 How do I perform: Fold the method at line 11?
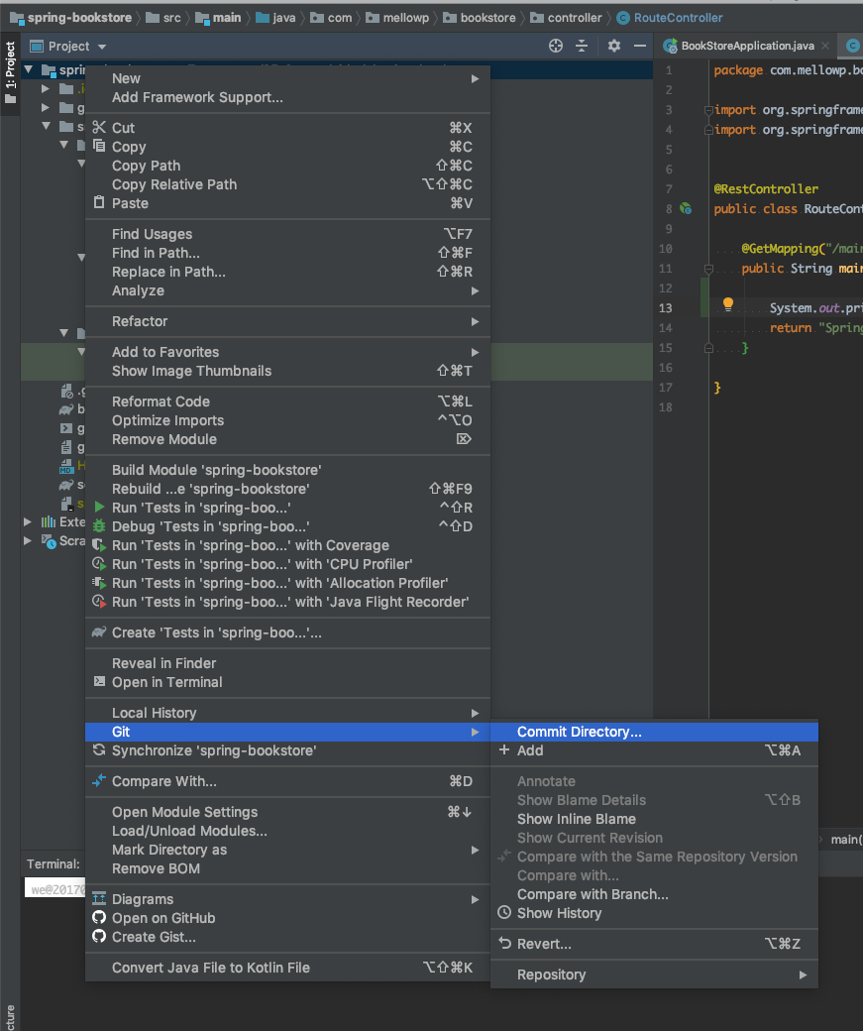708,269
